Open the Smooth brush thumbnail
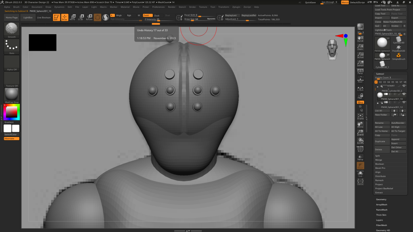Image resolution: width=413 pixels, height=232 pixels. 12,29
